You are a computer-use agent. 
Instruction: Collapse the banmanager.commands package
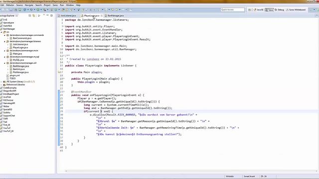pyautogui.click(x=4, y=35)
